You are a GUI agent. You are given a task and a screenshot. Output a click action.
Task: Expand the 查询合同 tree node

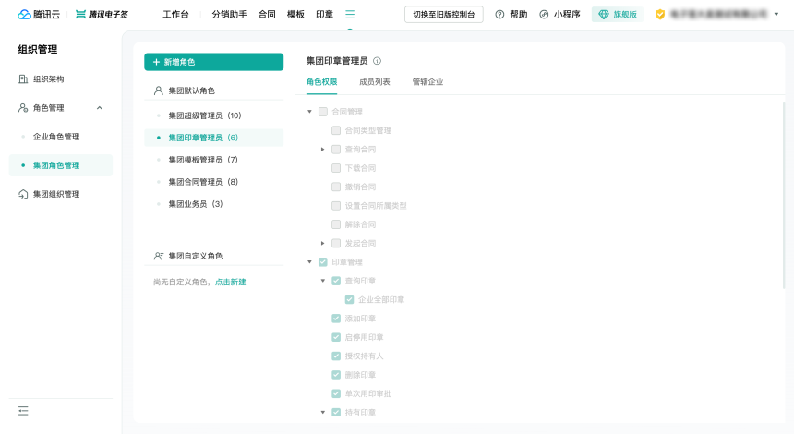pos(322,149)
